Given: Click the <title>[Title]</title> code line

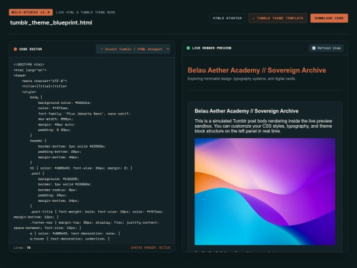Looking at the screenshot, I should (x=44, y=86).
